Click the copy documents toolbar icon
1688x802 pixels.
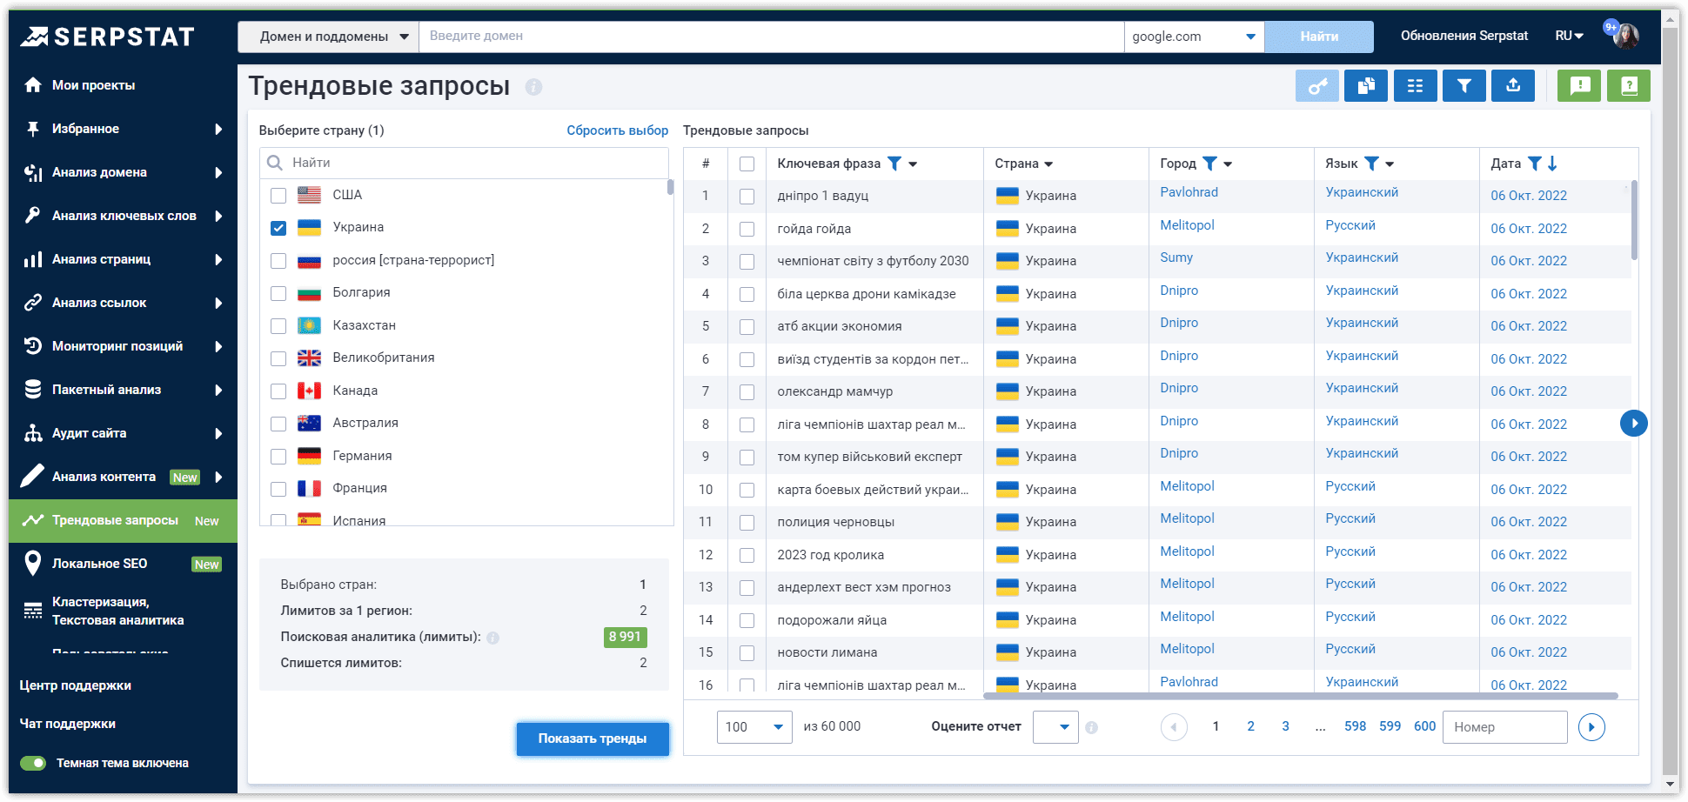pos(1366,85)
